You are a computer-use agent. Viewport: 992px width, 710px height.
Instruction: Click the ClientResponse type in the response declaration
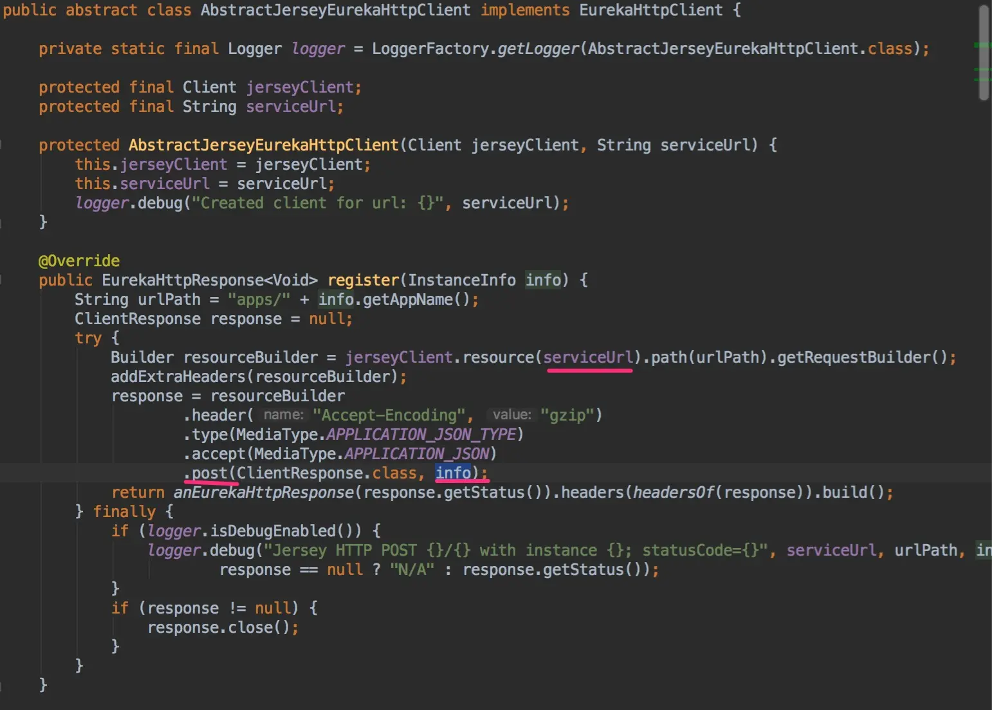138,319
